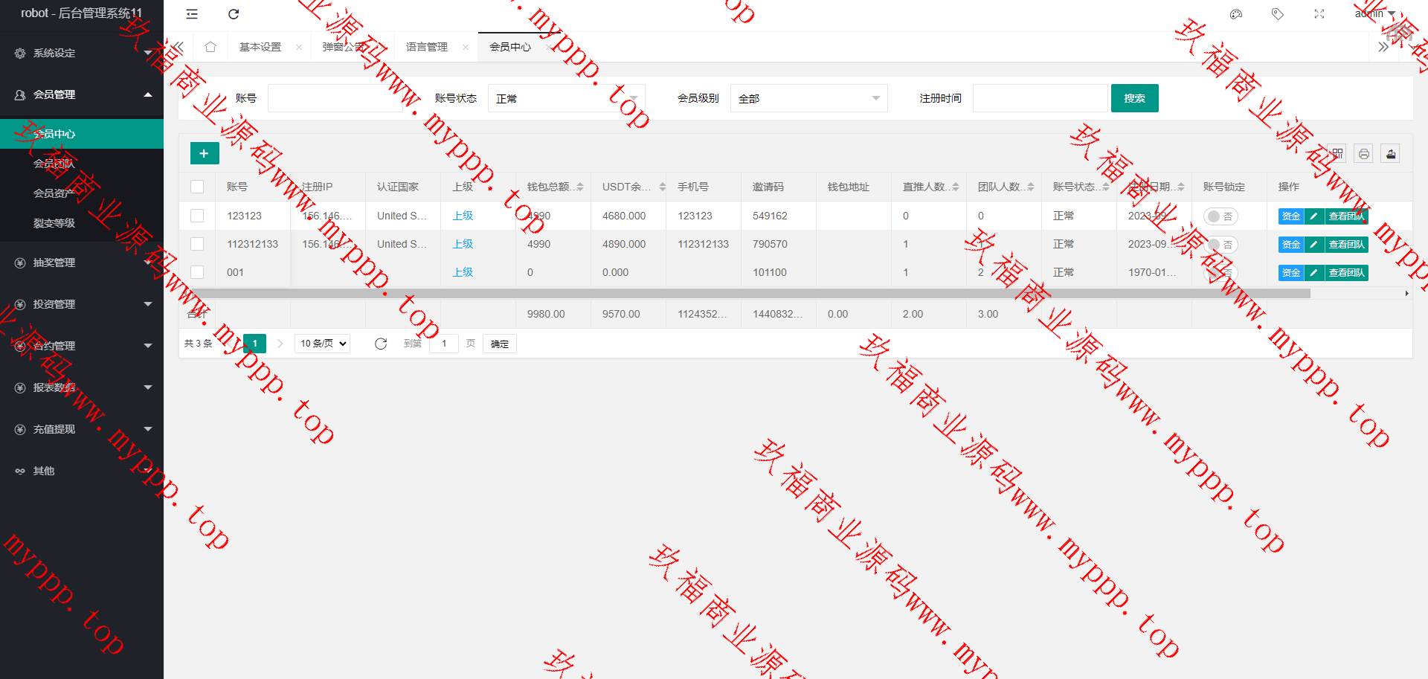Open the 账号状态 dropdown showing 正常

566,98
